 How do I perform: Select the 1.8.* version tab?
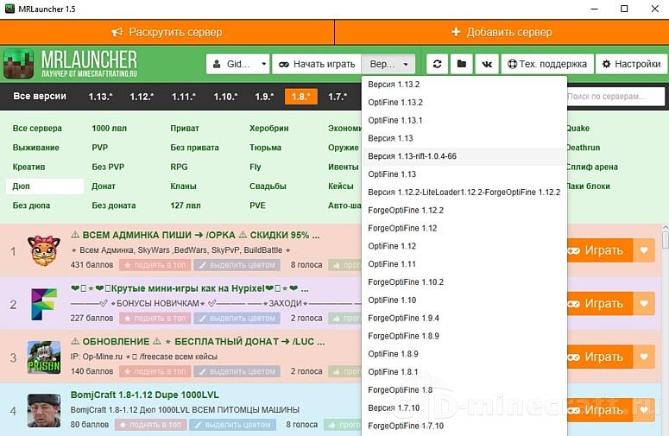pyautogui.click(x=300, y=97)
